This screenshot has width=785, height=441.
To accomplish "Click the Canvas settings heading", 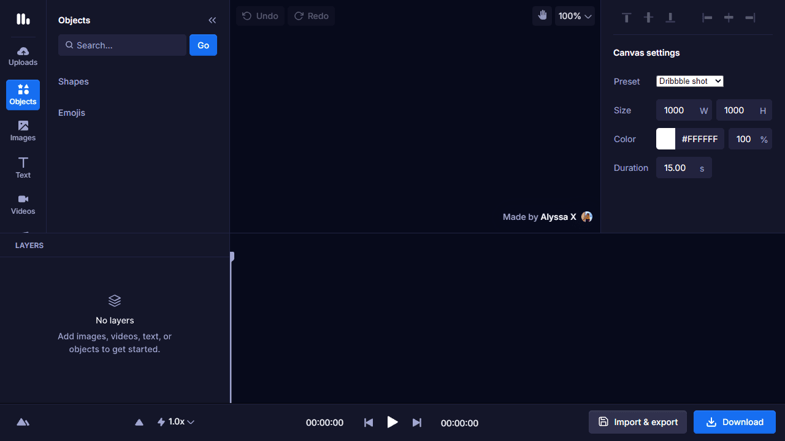I will 646,53.
